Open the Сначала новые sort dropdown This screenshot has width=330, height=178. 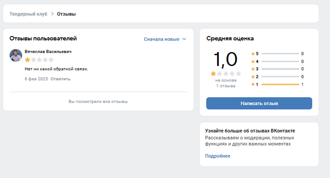[x=162, y=39]
